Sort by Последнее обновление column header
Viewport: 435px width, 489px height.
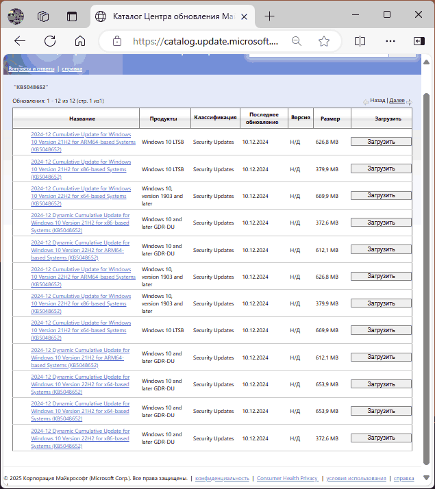tap(264, 118)
